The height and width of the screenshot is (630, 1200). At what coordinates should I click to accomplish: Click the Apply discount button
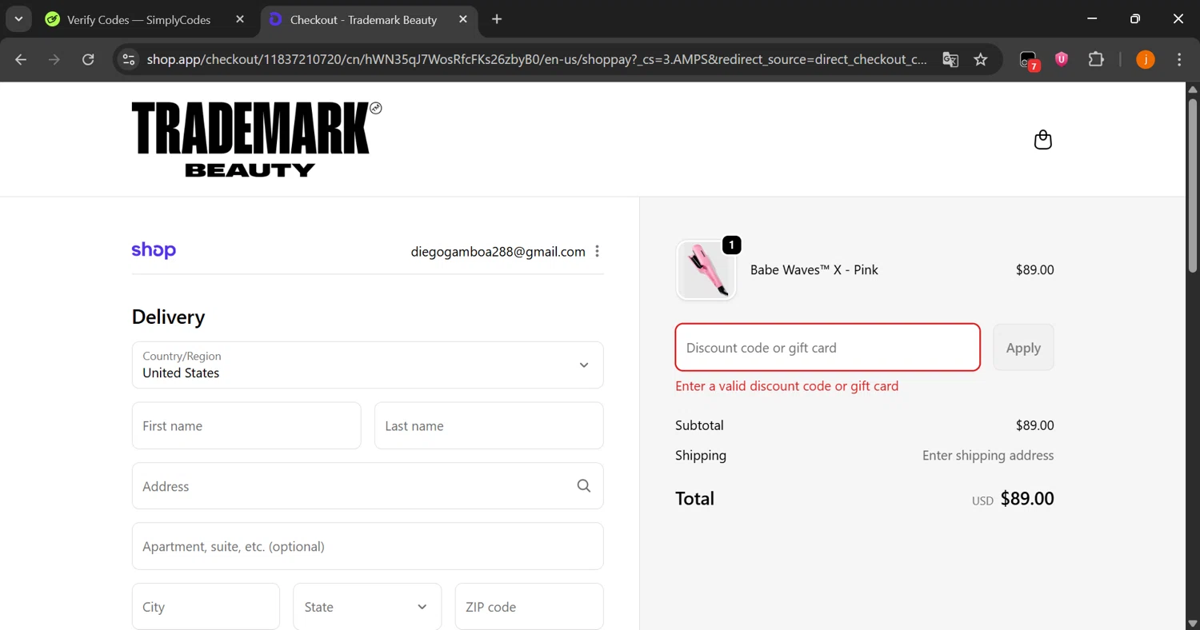(x=1023, y=348)
